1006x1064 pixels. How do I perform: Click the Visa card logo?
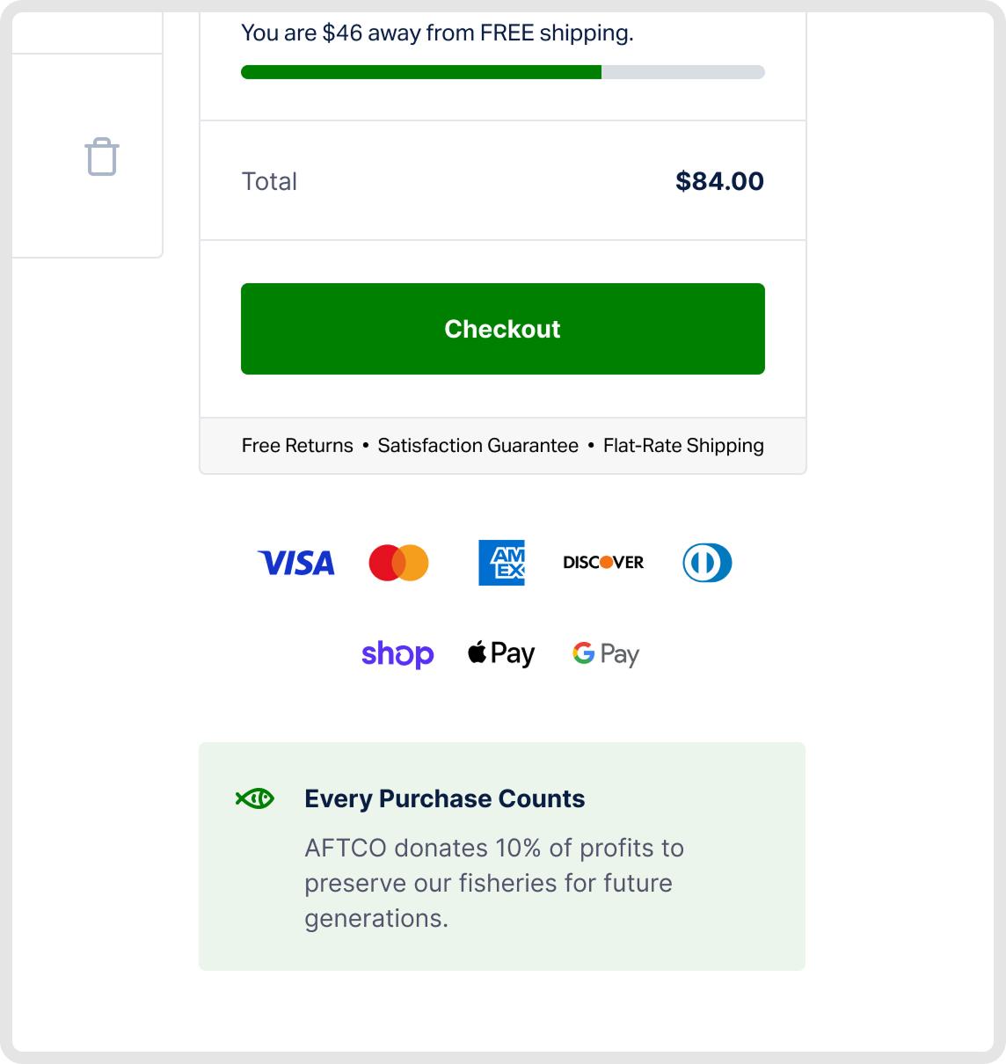click(x=296, y=563)
